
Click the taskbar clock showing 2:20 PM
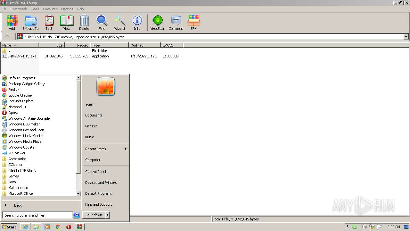click(x=394, y=227)
